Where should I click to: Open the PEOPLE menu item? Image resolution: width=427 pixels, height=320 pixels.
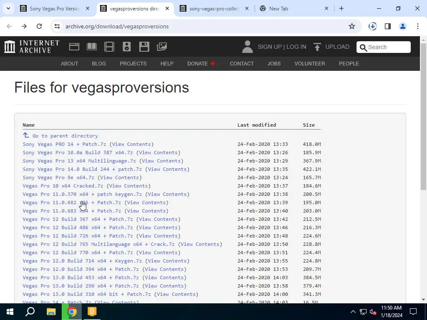click(x=349, y=64)
